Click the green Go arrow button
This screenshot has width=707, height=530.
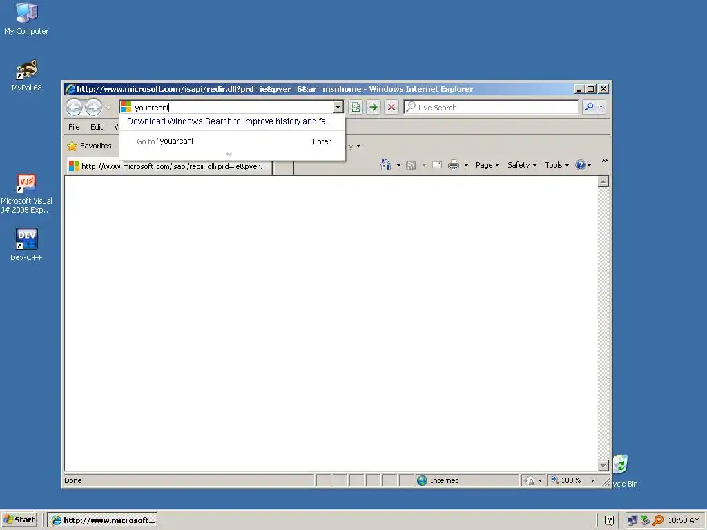[374, 107]
